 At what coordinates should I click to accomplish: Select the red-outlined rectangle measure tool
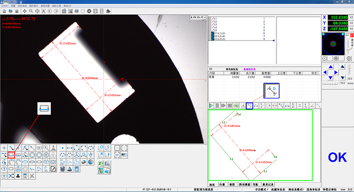coord(11,155)
